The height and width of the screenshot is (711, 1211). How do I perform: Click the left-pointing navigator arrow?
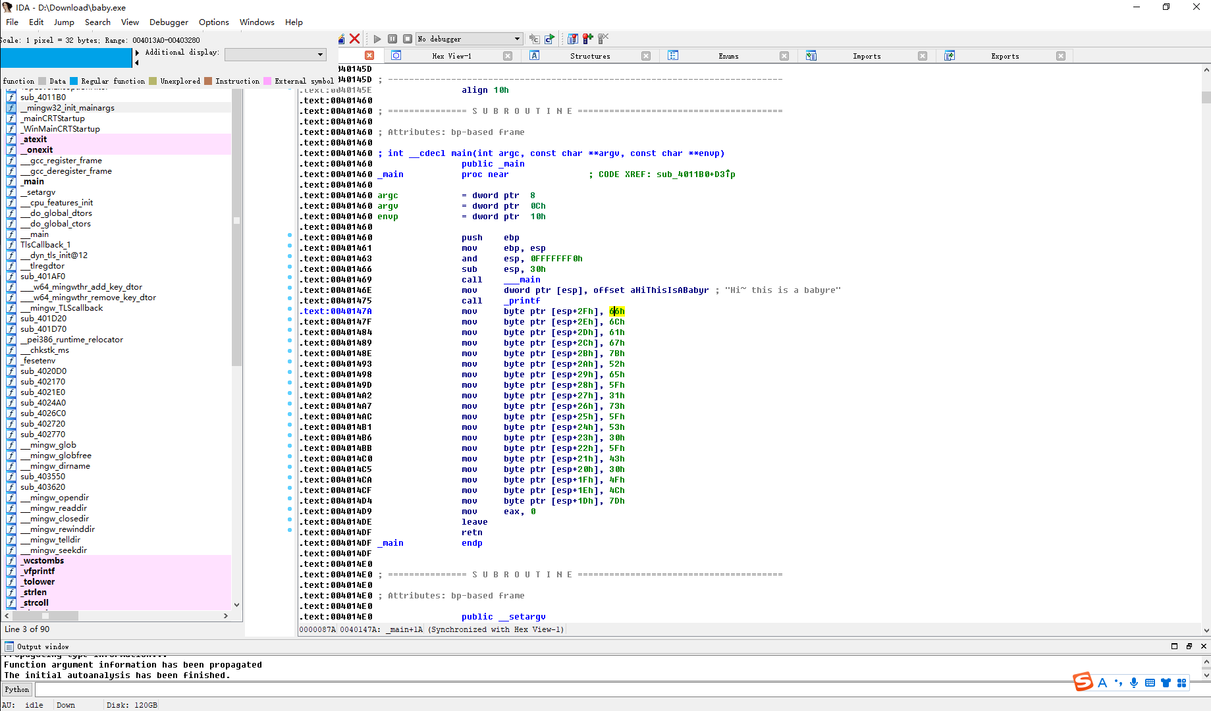[x=137, y=63]
